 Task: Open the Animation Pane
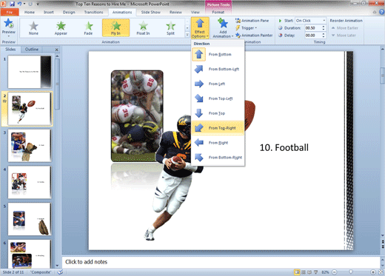pyautogui.click(x=252, y=21)
